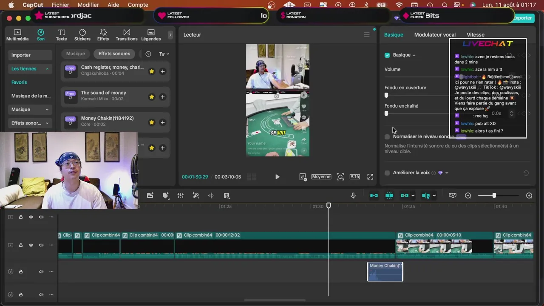The height and width of the screenshot is (306, 544).
Task: Lock the bottom audio track
Action: pos(20,295)
